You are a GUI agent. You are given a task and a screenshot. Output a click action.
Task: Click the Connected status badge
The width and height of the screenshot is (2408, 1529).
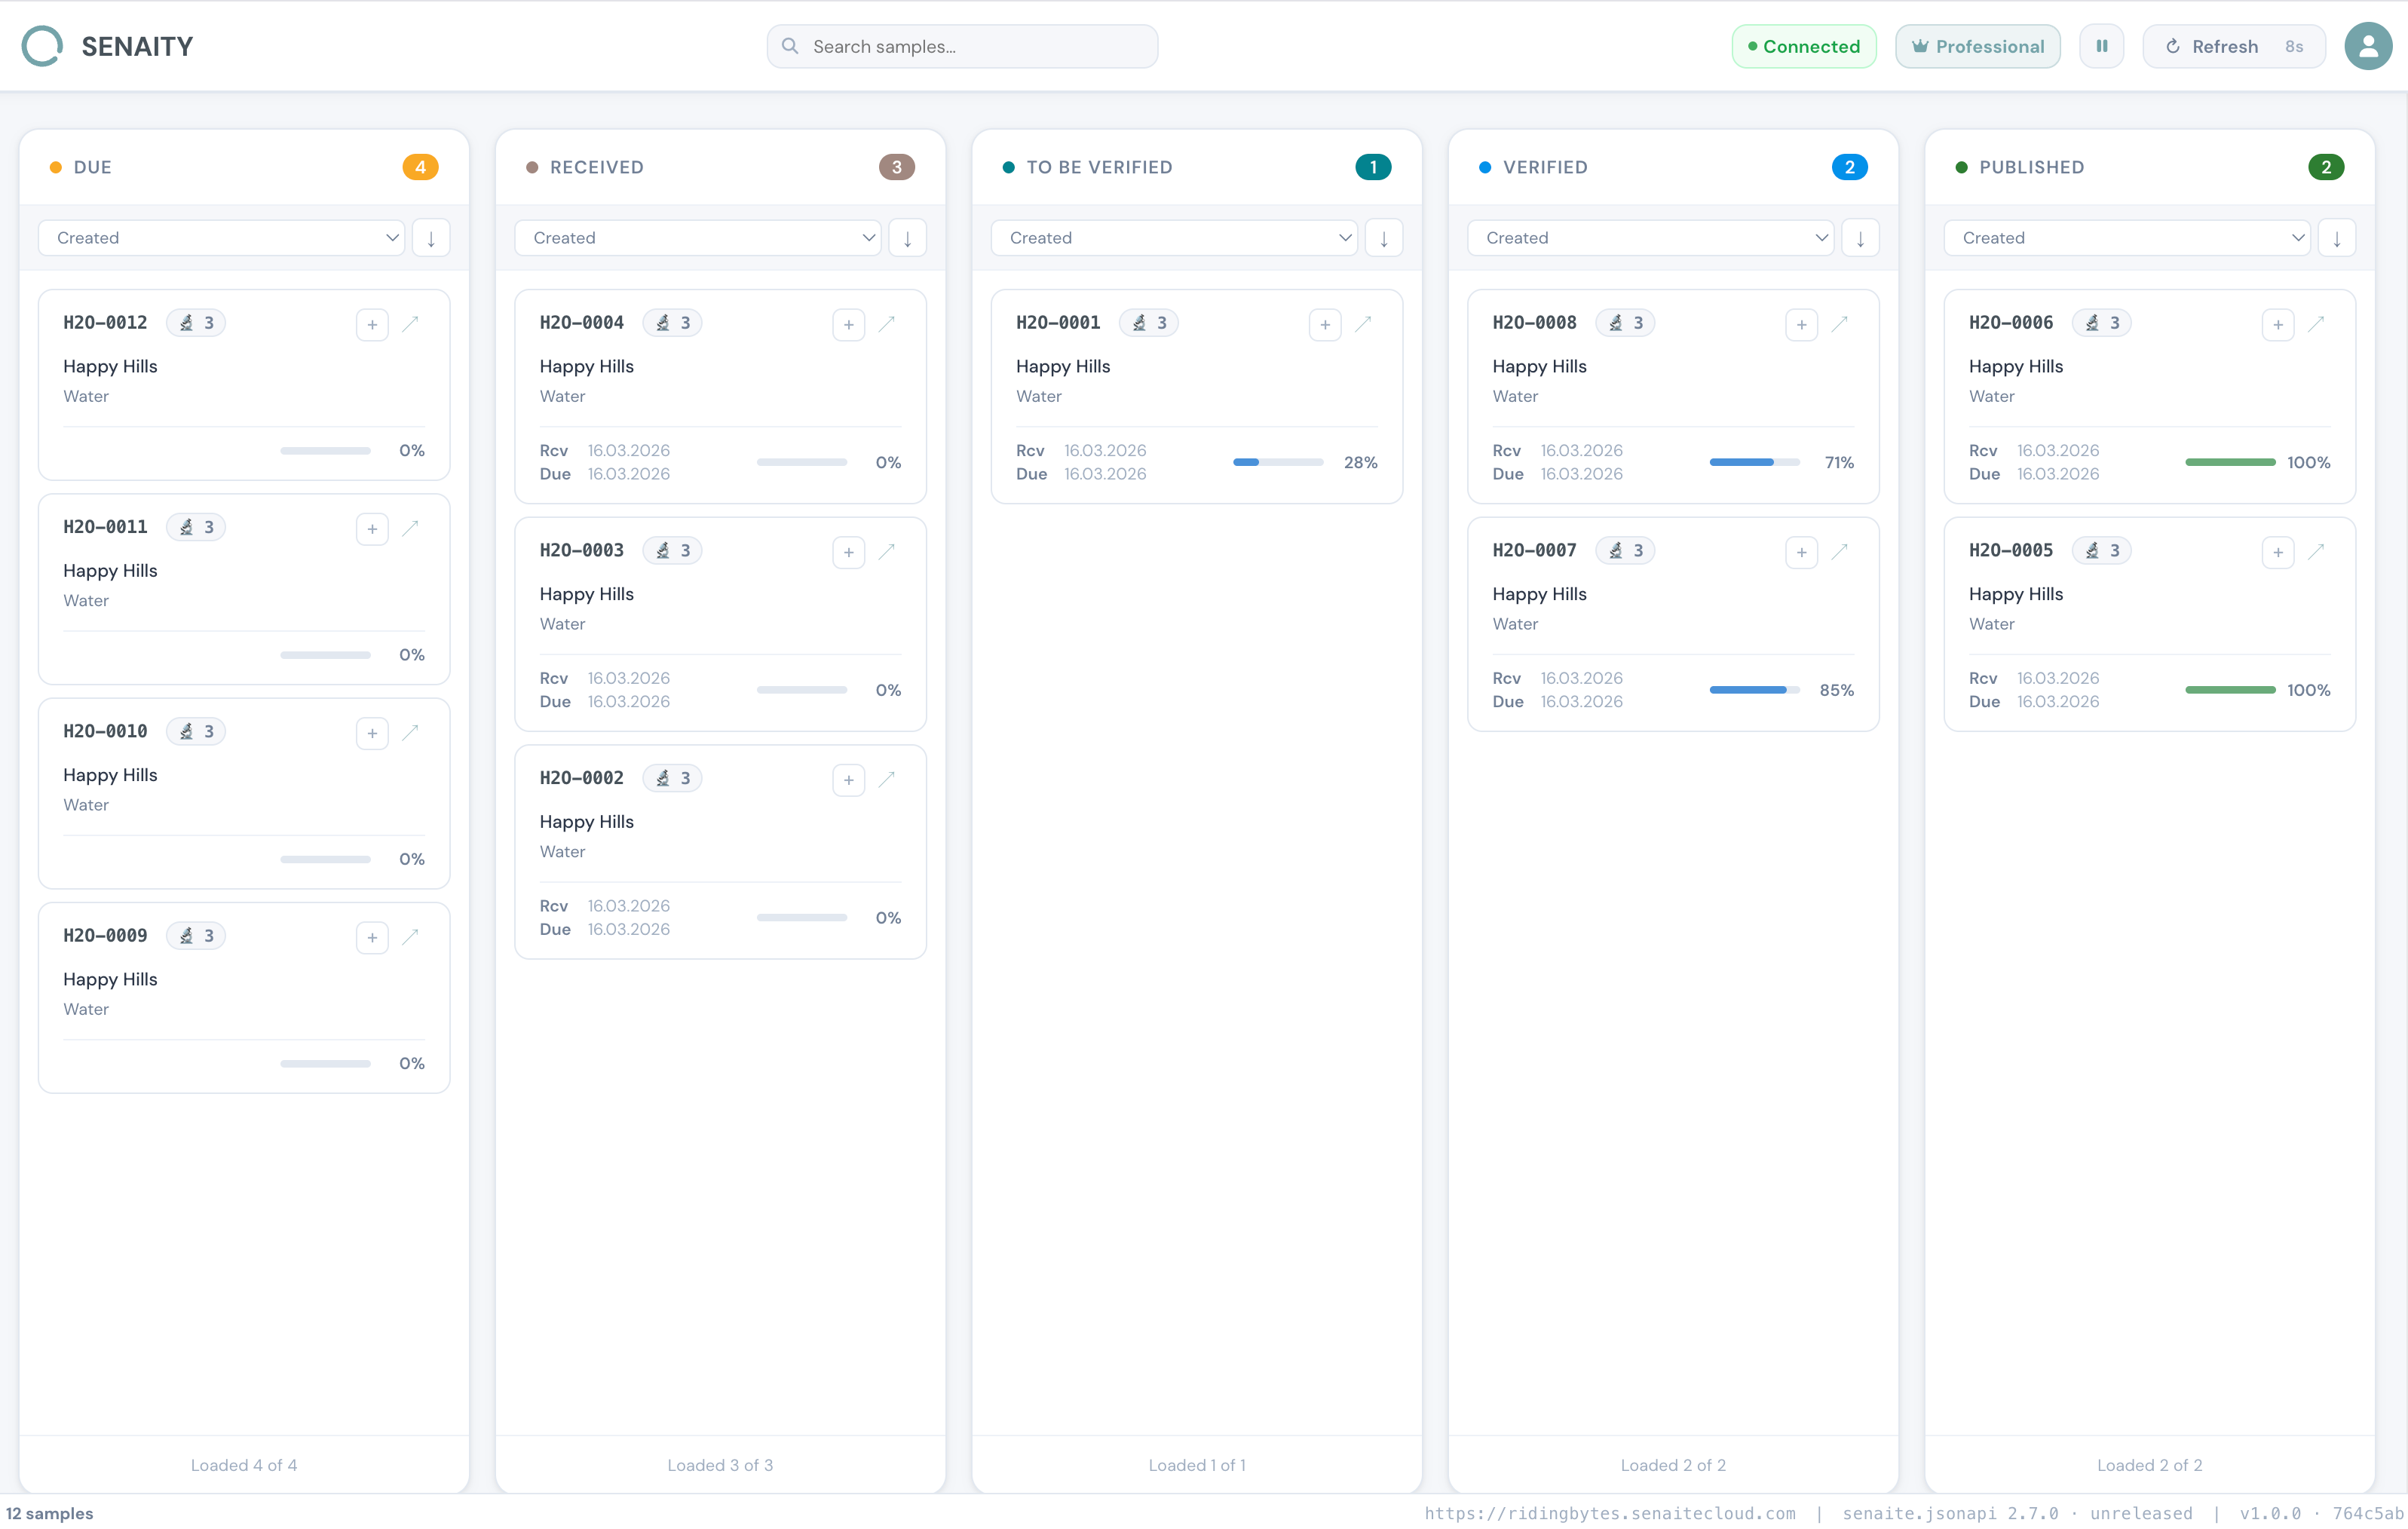coord(1804,45)
